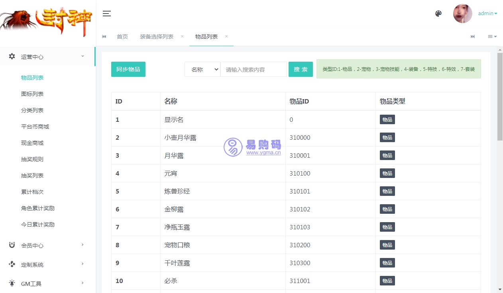This screenshot has height=293, width=503.
Task: Click the 物品 badge in row 元宵
Action: click(x=387, y=173)
